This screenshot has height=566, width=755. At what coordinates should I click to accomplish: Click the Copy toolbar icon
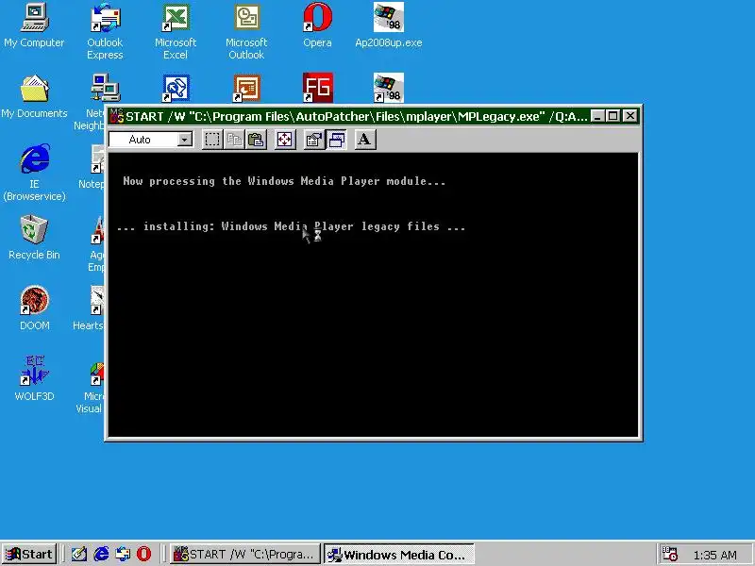[234, 140]
